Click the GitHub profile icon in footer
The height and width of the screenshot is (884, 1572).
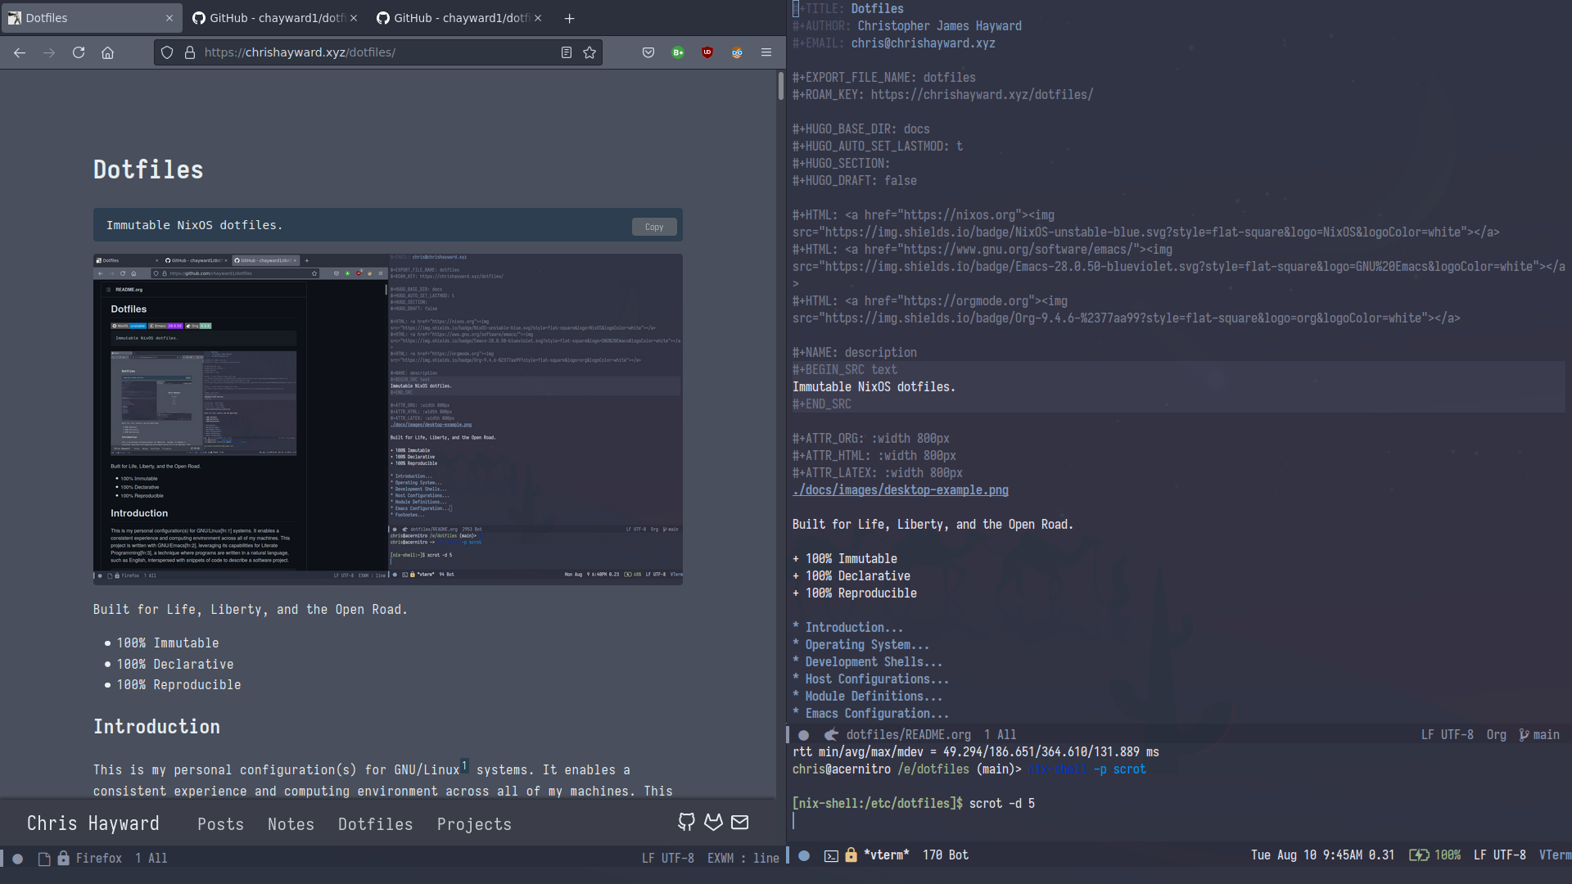click(x=687, y=823)
